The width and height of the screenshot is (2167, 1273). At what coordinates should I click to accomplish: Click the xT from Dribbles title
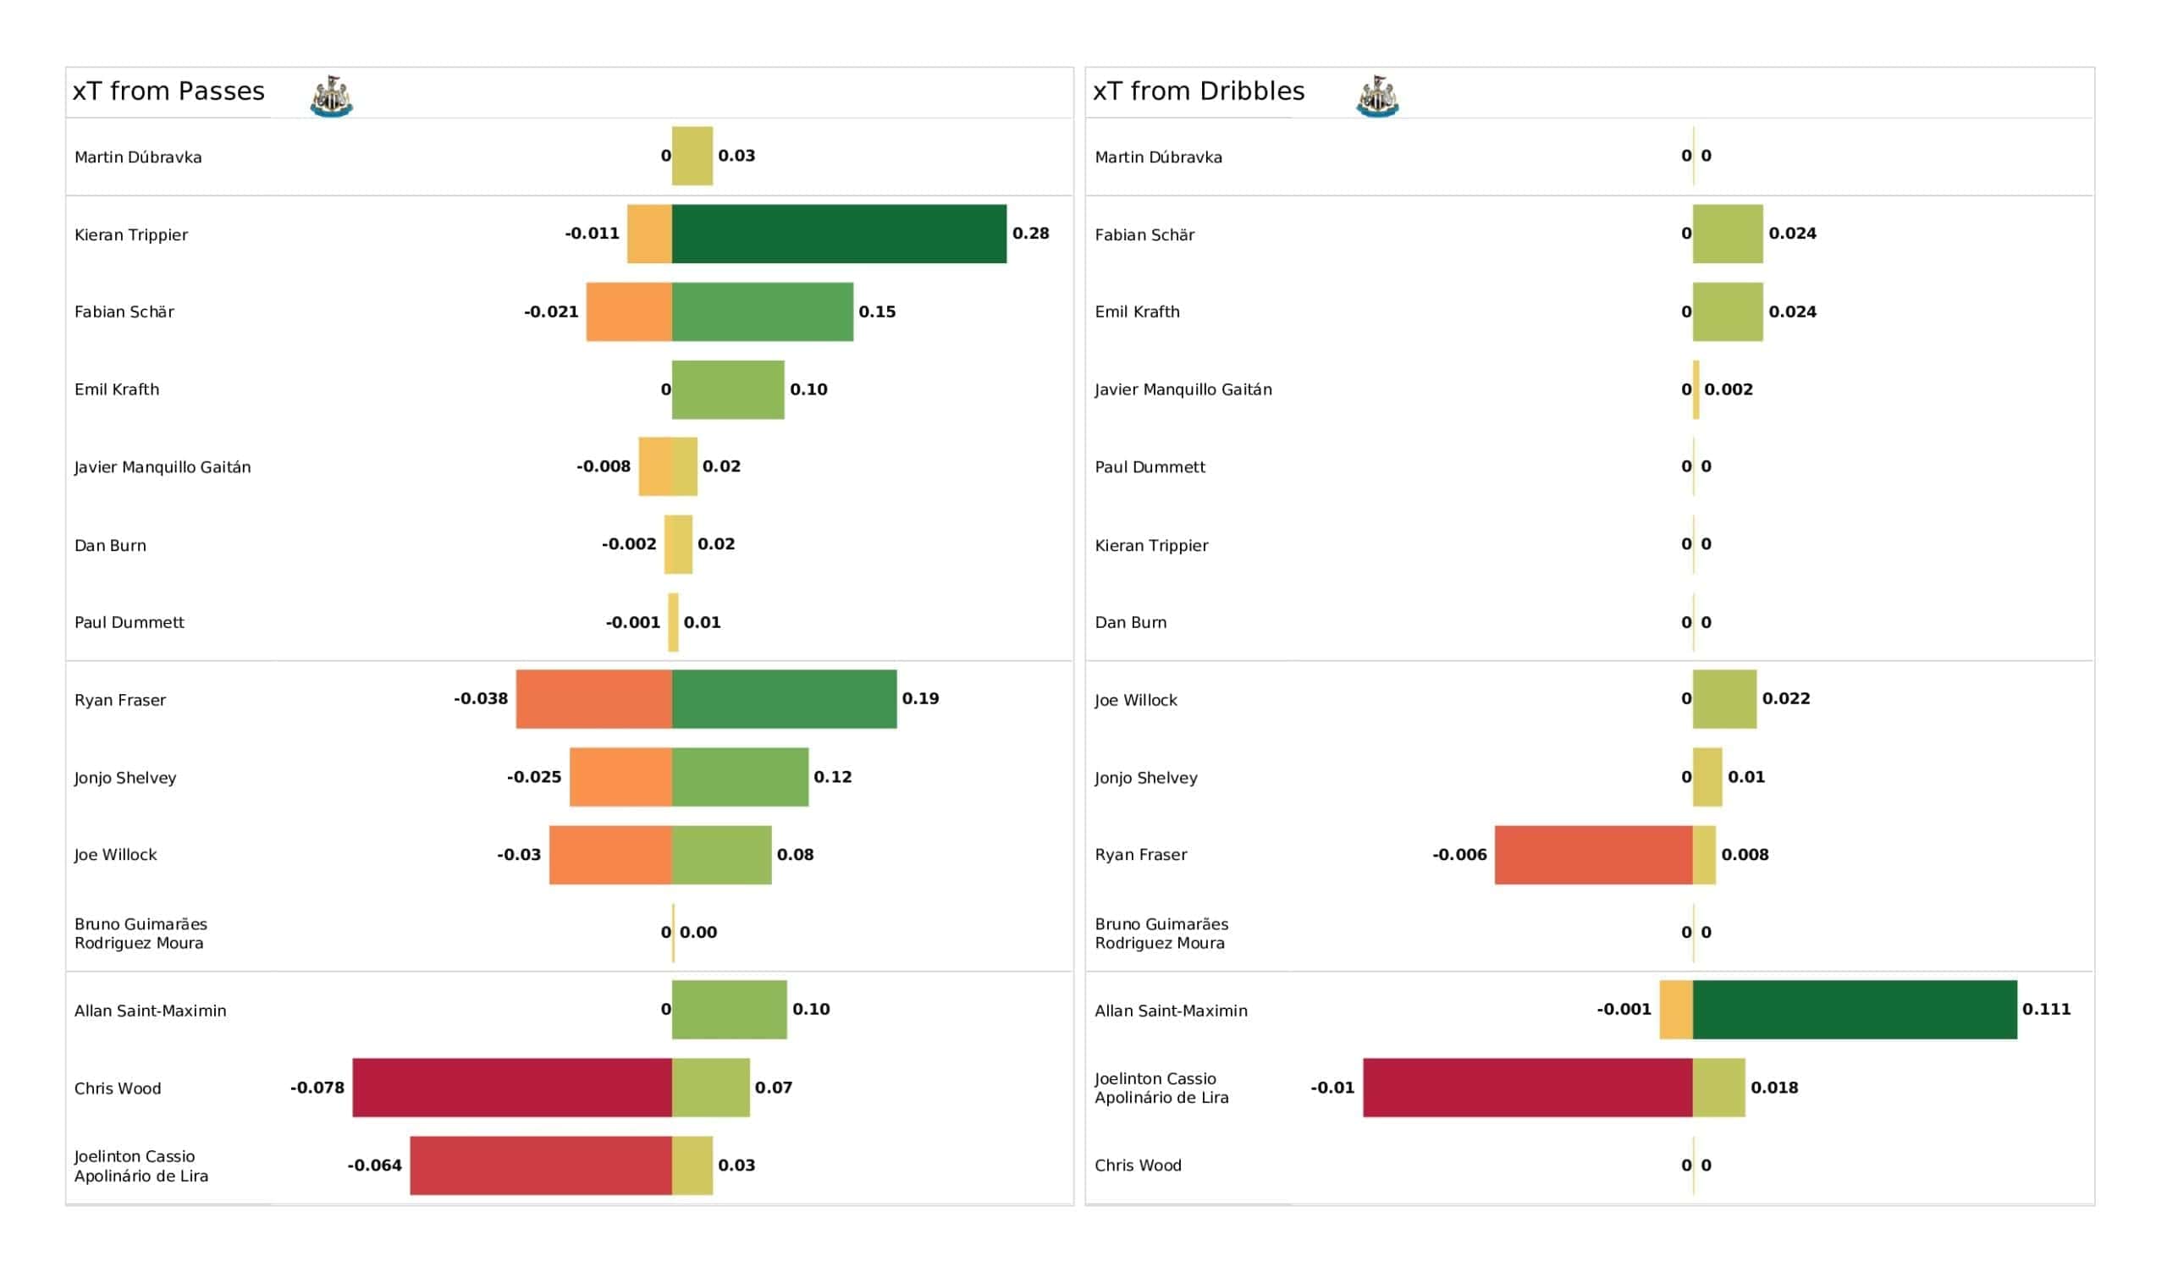(1199, 91)
